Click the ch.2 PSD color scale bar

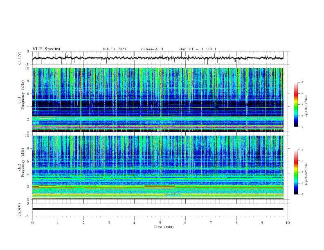point(296,172)
